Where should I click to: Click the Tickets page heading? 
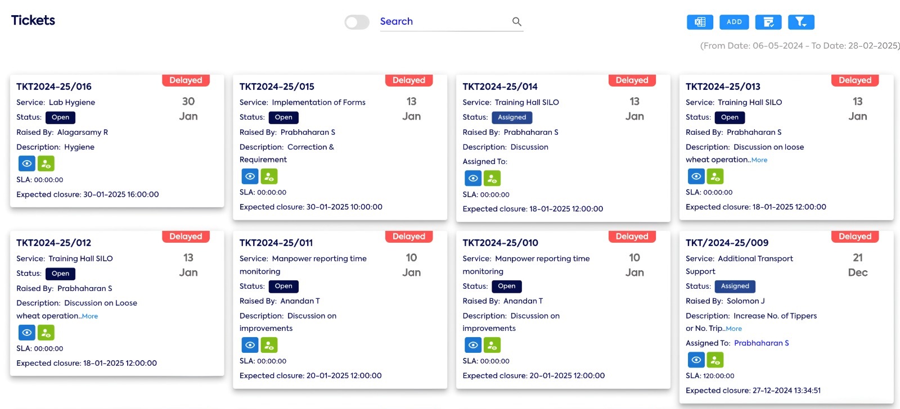click(x=33, y=20)
